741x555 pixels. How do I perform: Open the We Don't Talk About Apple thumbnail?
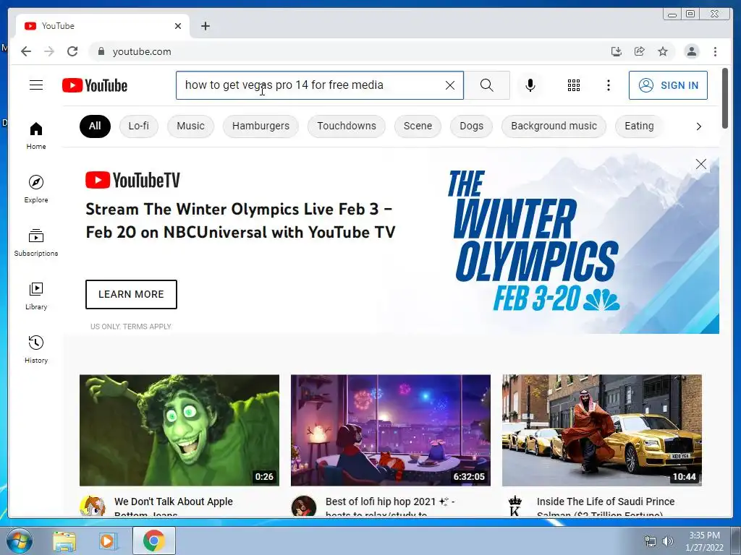(x=179, y=431)
